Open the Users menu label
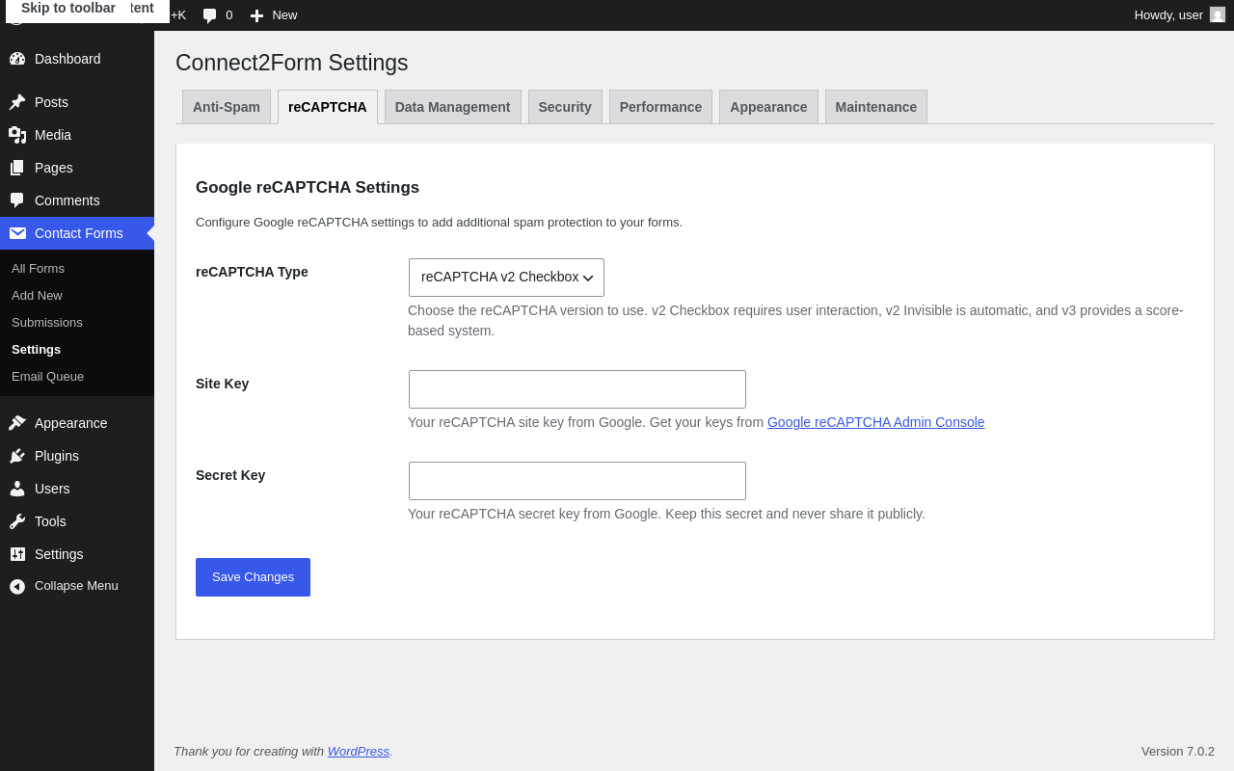 coord(52,489)
